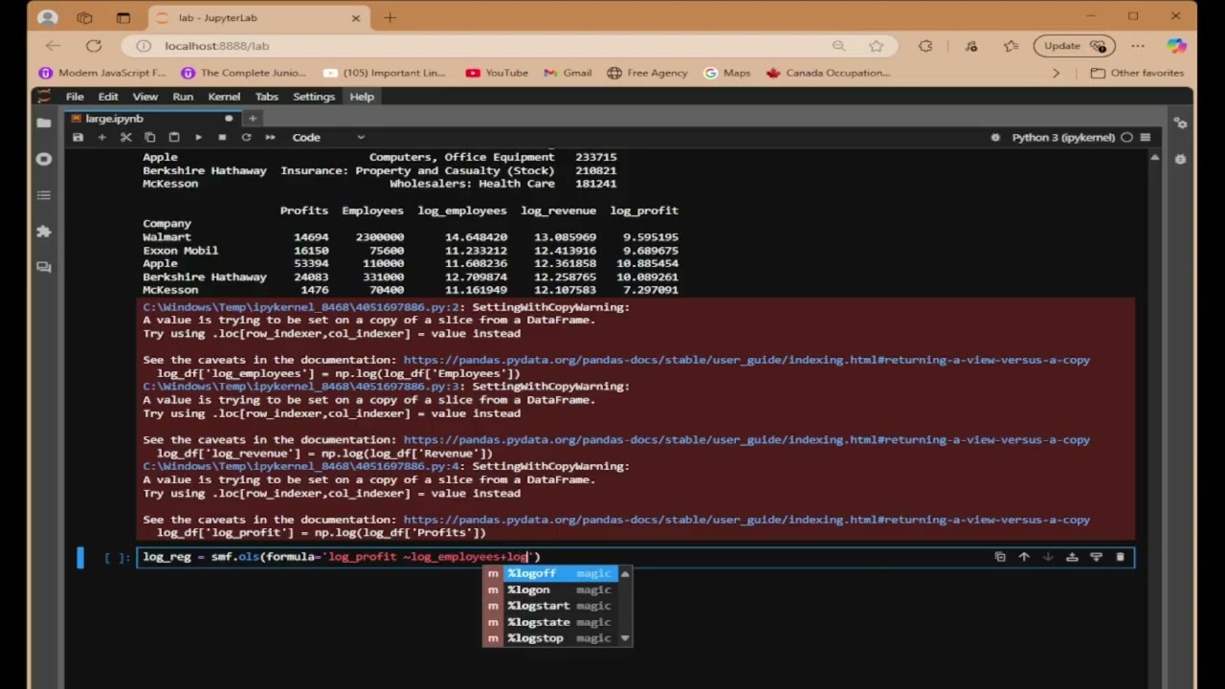Screen dimensions: 1225x689
Task: Click inside the log_reg code cell editor
Action: pos(635,557)
